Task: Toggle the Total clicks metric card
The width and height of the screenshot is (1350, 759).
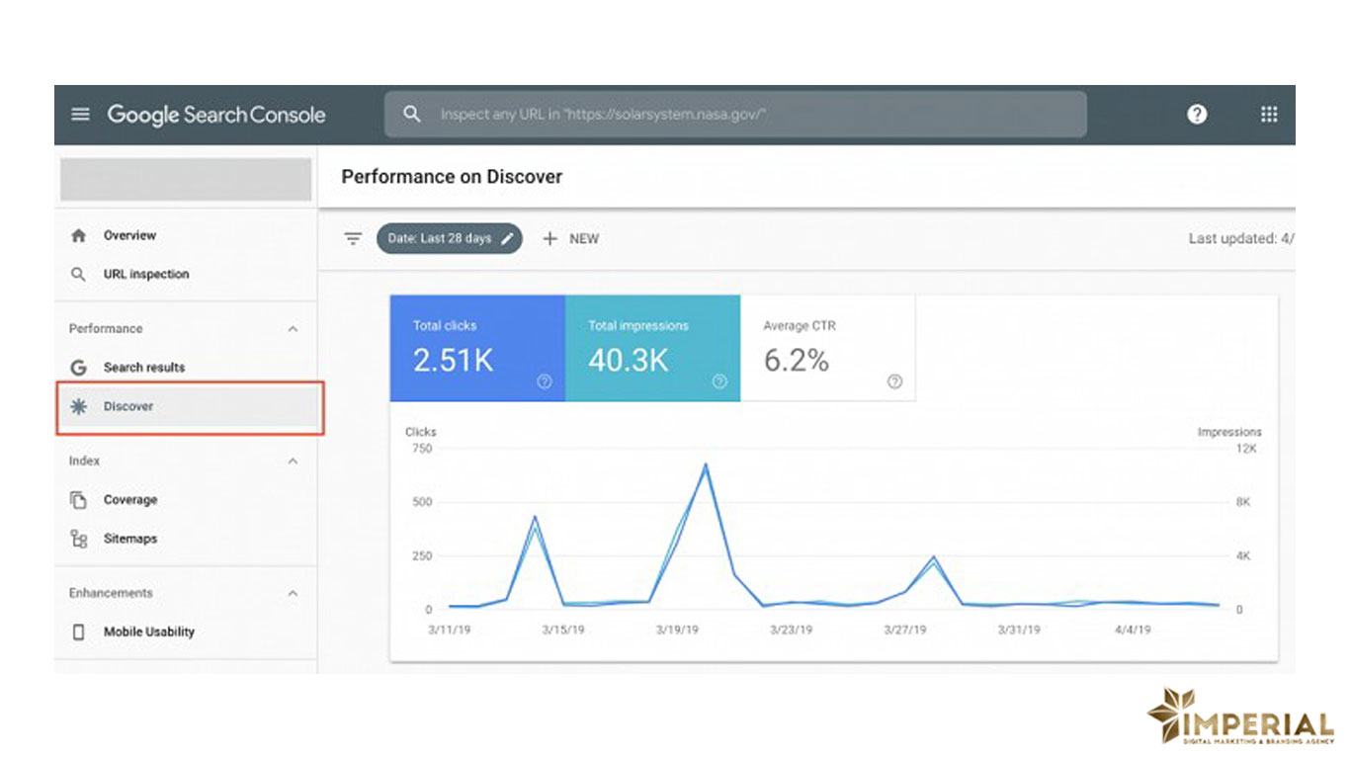Action: (476, 348)
